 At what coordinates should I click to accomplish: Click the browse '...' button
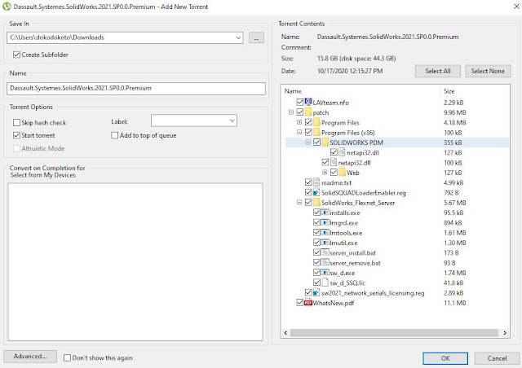point(256,37)
